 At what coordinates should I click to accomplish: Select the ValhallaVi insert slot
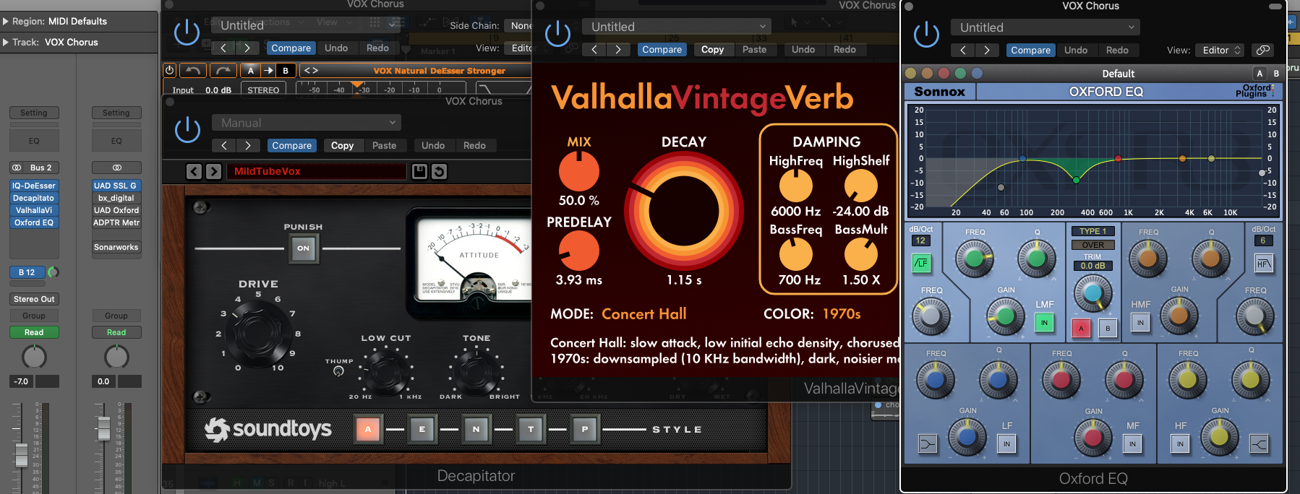[x=34, y=210]
